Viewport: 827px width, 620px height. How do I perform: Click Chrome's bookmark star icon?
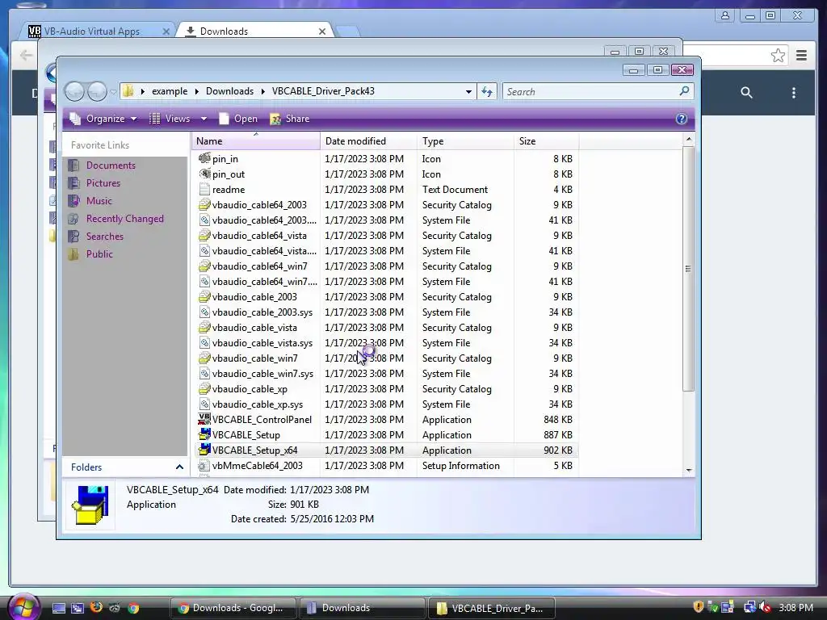[778, 56]
